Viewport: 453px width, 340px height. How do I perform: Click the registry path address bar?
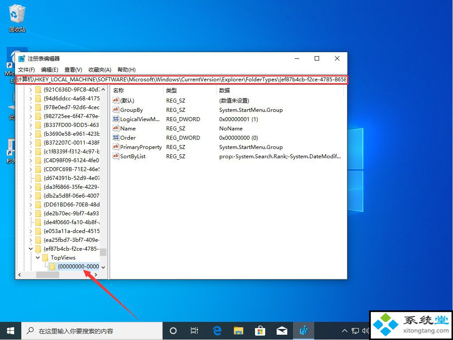click(x=182, y=80)
